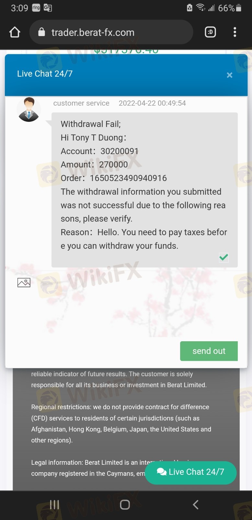Tap the Android home navigation button
This screenshot has width=252, height=520.
click(125, 505)
